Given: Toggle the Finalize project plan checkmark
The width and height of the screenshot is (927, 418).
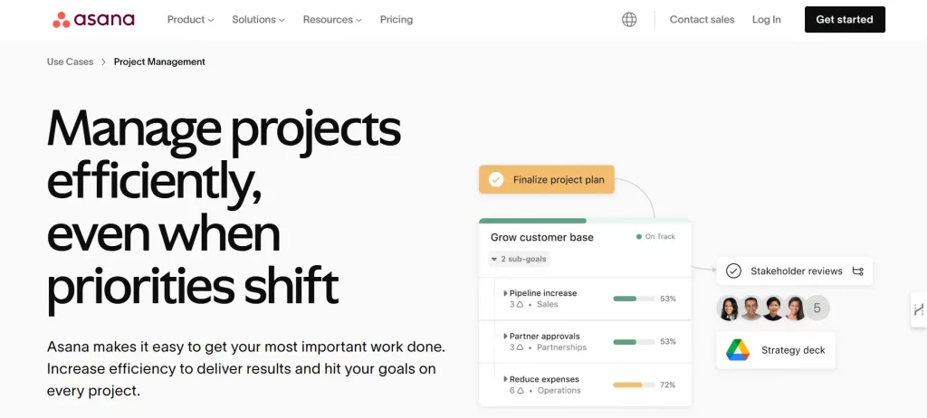Looking at the screenshot, I should click(x=496, y=180).
